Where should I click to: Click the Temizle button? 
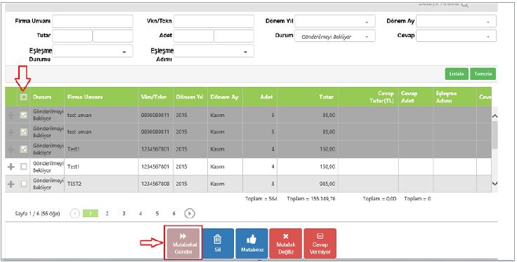point(483,74)
